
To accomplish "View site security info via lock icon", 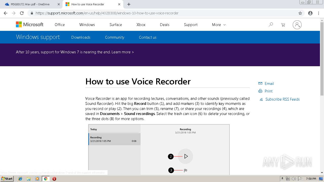I will tap(32, 13).
